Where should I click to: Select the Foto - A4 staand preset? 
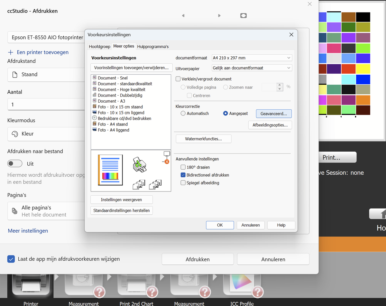[113, 124]
